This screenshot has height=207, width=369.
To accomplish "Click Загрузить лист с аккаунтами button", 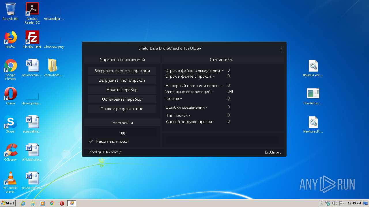I will [122, 71].
